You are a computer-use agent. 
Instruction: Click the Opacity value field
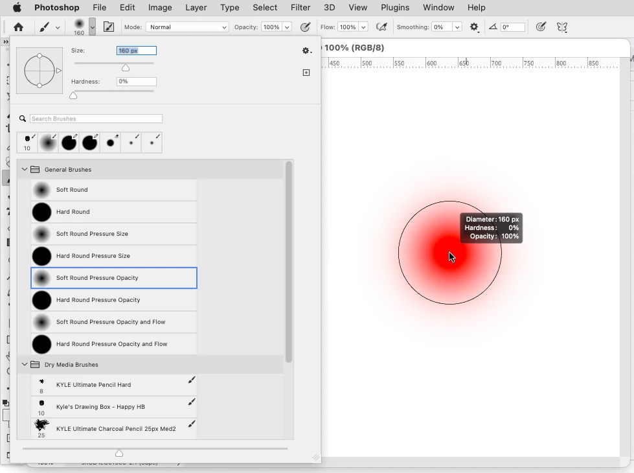click(271, 27)
